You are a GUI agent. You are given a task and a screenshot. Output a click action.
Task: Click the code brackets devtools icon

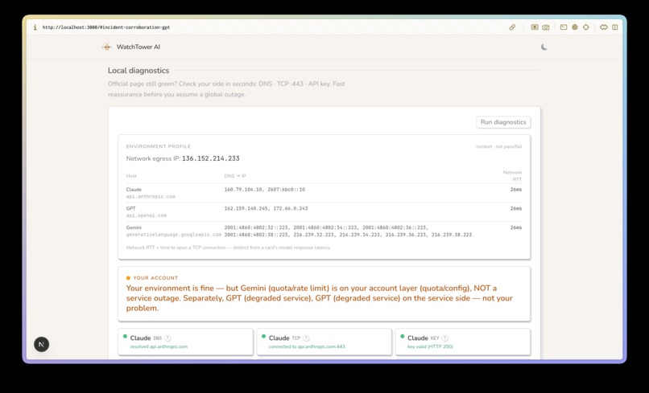[x=604, y=27]
